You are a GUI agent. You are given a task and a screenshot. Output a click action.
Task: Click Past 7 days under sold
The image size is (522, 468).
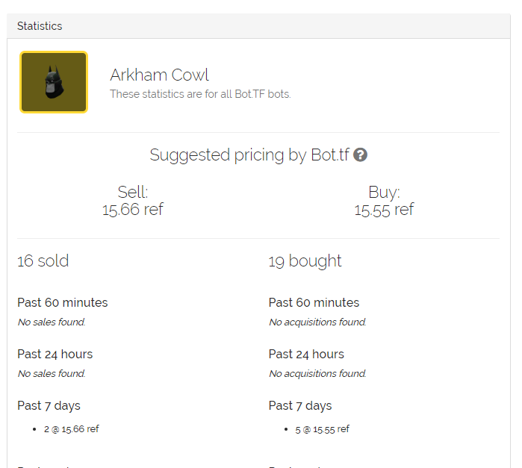click(x=49, y=405)
